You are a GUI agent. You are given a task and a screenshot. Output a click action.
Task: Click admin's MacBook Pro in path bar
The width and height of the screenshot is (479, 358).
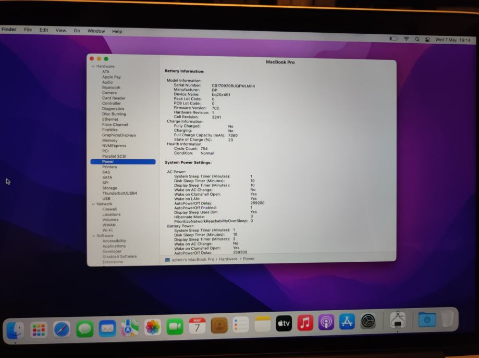pos(193,260)
